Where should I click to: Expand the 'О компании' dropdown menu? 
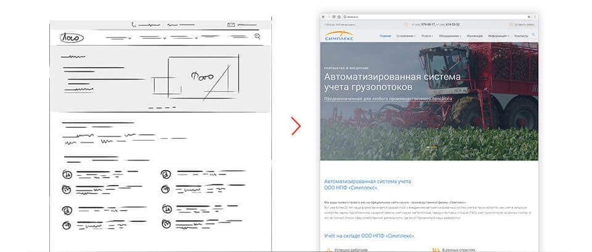point(406,36)
